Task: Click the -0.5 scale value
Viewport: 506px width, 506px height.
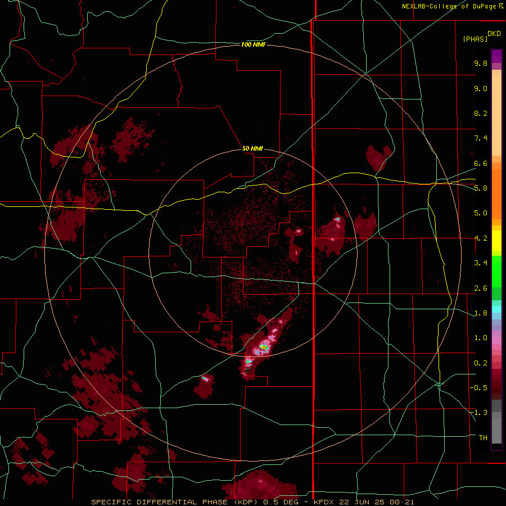Action: [x=478, y=388]
